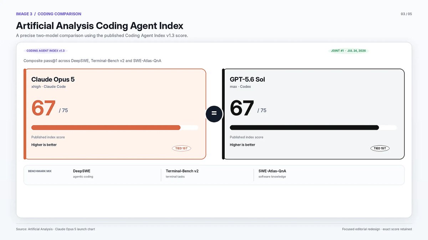Click the Focused editorial redesign footer note
Image resolution: width=428 pixels, height=240 pixels.
[377, 229]
